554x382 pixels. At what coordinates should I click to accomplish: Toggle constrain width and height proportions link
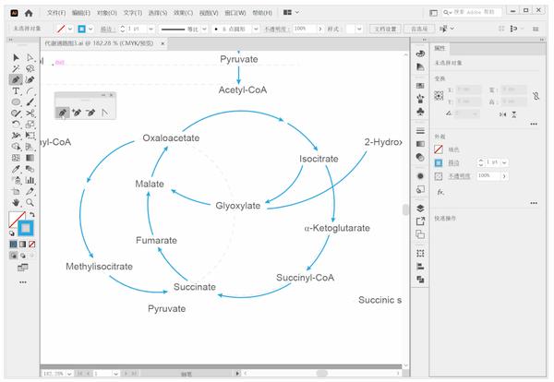tap(536, 96)
